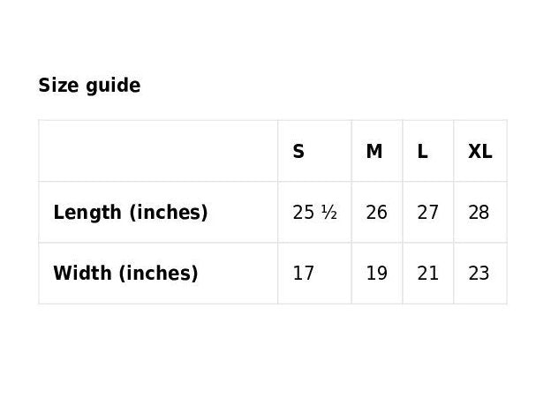Click the S size column header
Image resolution: width=551 pixels, height=413 pixels.
[298, 152]
